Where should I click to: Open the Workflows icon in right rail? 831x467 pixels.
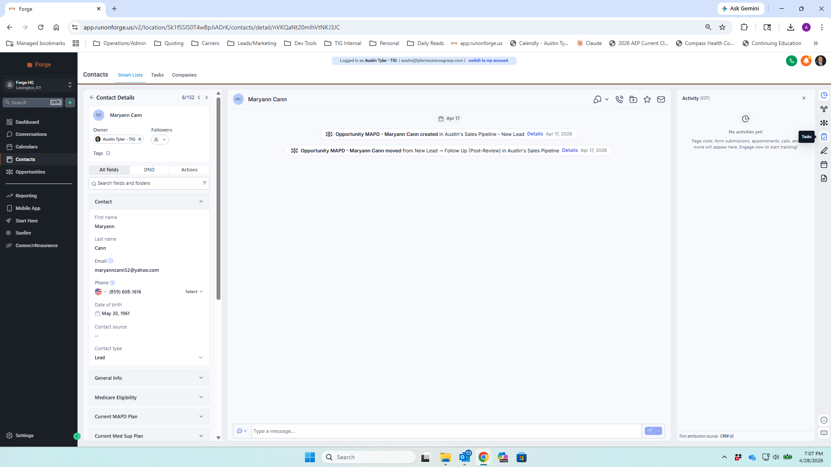pyautogui.click(x=824, y=109)
